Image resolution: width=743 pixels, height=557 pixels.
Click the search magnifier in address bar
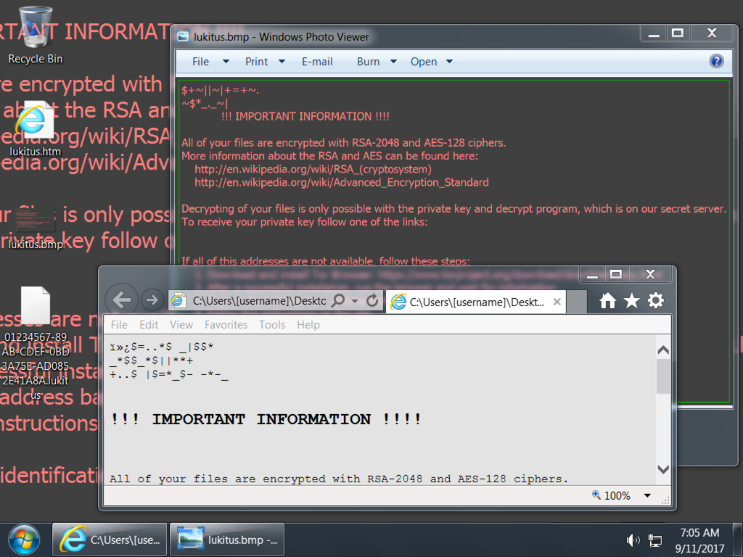338,300
